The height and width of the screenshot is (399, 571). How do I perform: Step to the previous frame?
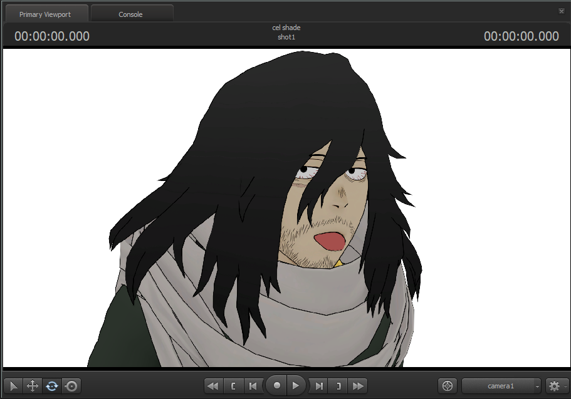(253, 386)
